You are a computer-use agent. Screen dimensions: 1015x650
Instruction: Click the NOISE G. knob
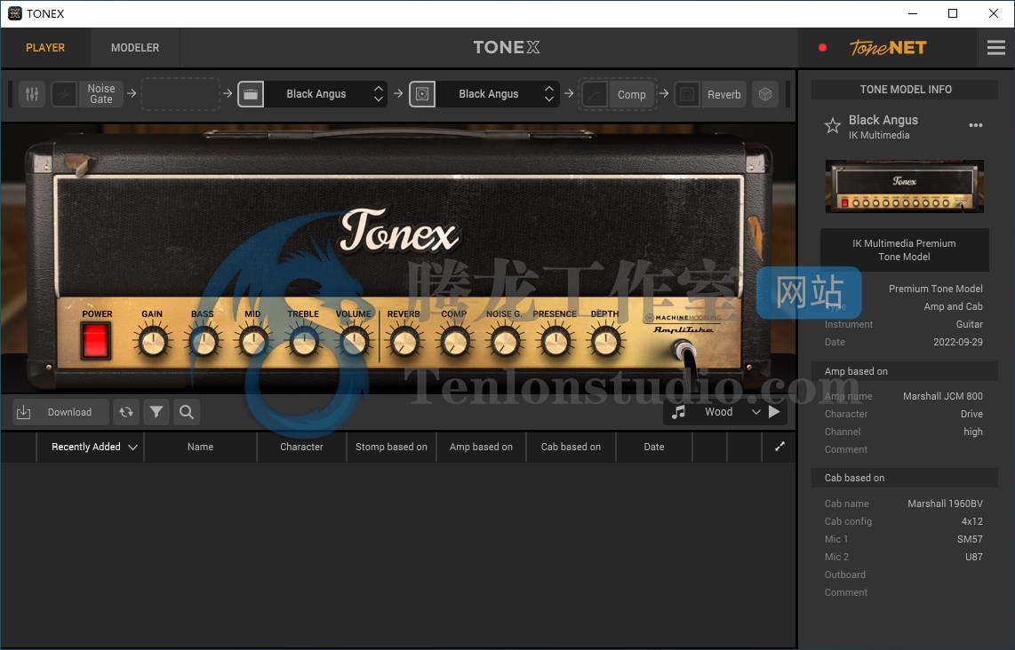(505, 341)
